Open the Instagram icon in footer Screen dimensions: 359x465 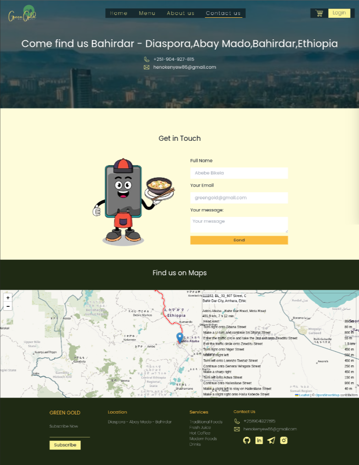coord(284,440)
